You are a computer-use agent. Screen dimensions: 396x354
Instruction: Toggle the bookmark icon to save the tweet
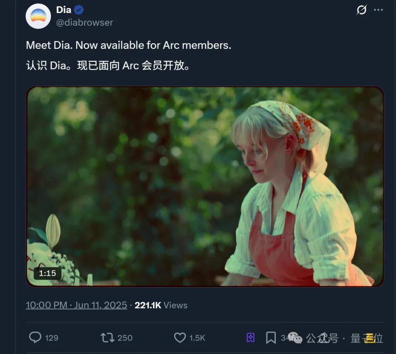[271, 337]
